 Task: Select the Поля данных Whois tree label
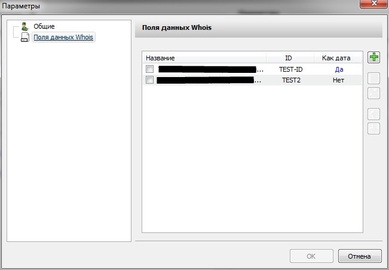pos(63,38)
